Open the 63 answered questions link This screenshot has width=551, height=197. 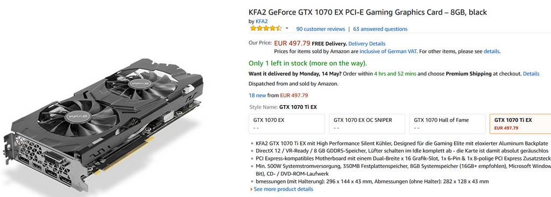pyautogui.click(x=380, y=29)
